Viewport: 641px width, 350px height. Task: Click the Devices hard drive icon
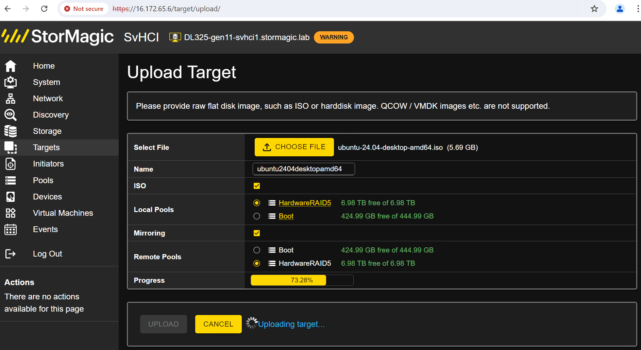(x=11, y=197)
